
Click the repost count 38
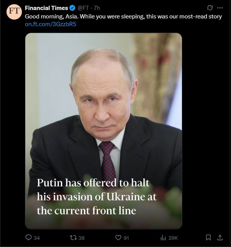point(81,238)
